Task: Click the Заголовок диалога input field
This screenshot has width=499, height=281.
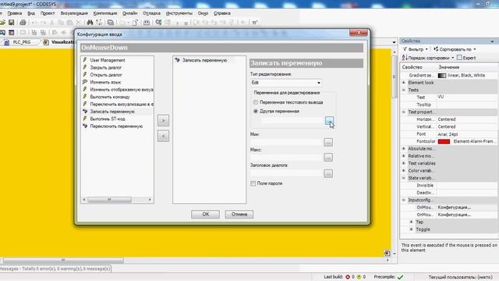Action: 286,173
